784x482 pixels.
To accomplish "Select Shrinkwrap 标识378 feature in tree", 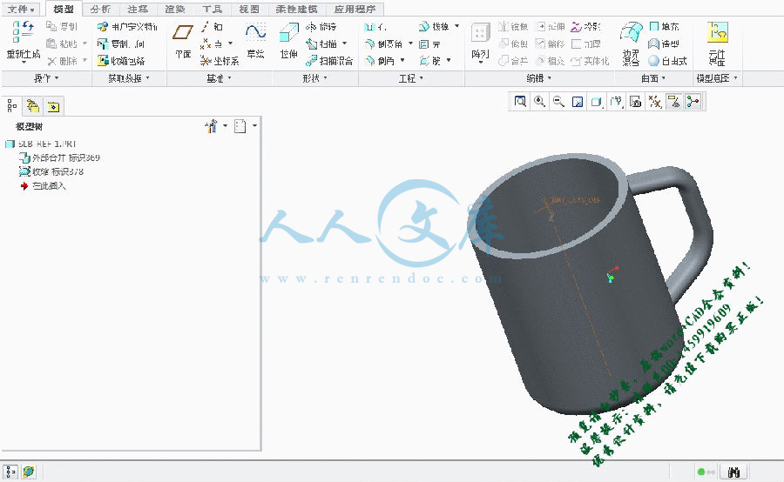I will click(51, 171).
